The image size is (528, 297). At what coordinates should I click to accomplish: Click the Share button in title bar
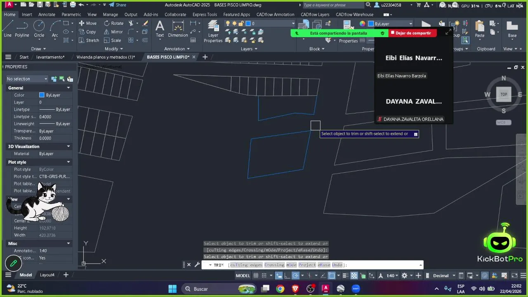(x=118, y=5)
